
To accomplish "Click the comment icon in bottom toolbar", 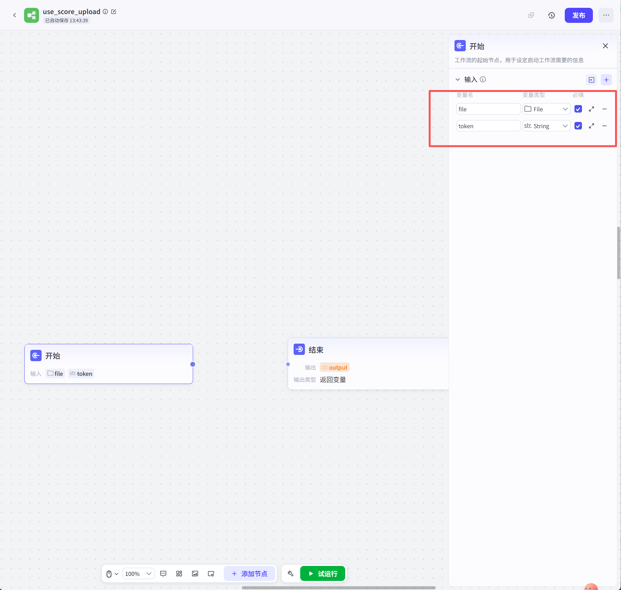I will click(163, 574).
